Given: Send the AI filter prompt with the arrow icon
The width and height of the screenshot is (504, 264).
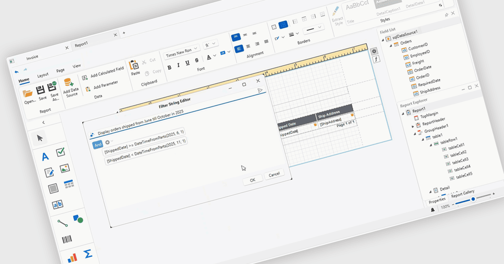Looking at the screenshot, I should pos(260,90).
